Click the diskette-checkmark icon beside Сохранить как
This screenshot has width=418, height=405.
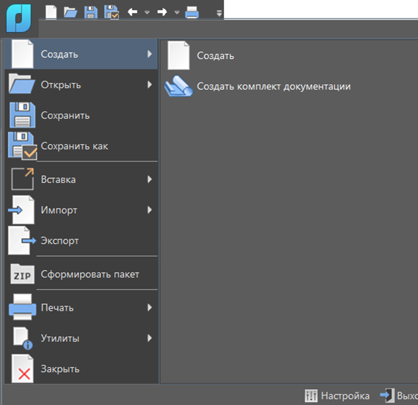(23, 146)
